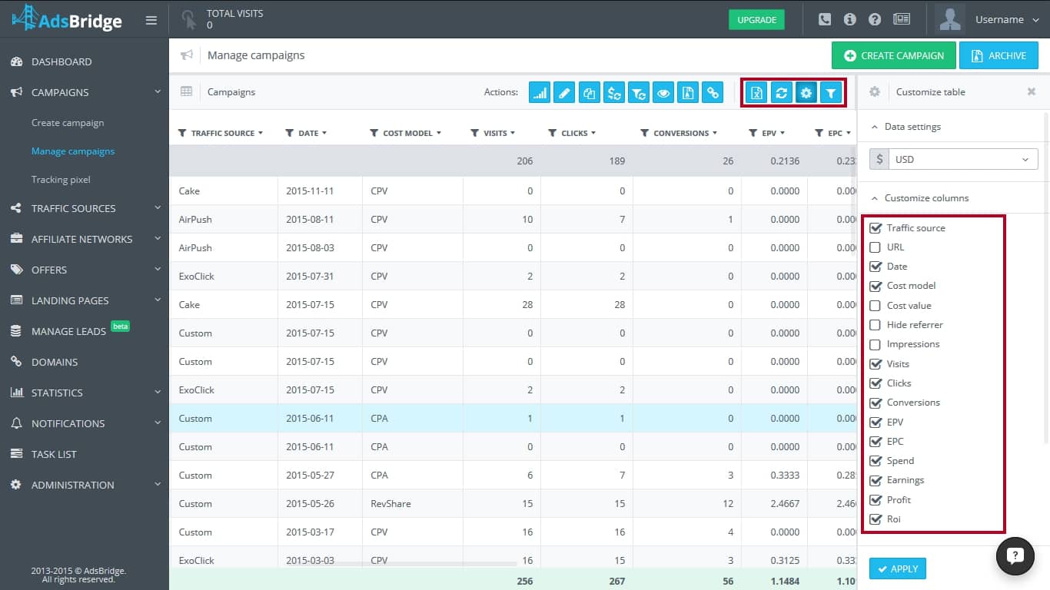
Task: Sort by Clicks column header
Action: [x=579, y=133]
